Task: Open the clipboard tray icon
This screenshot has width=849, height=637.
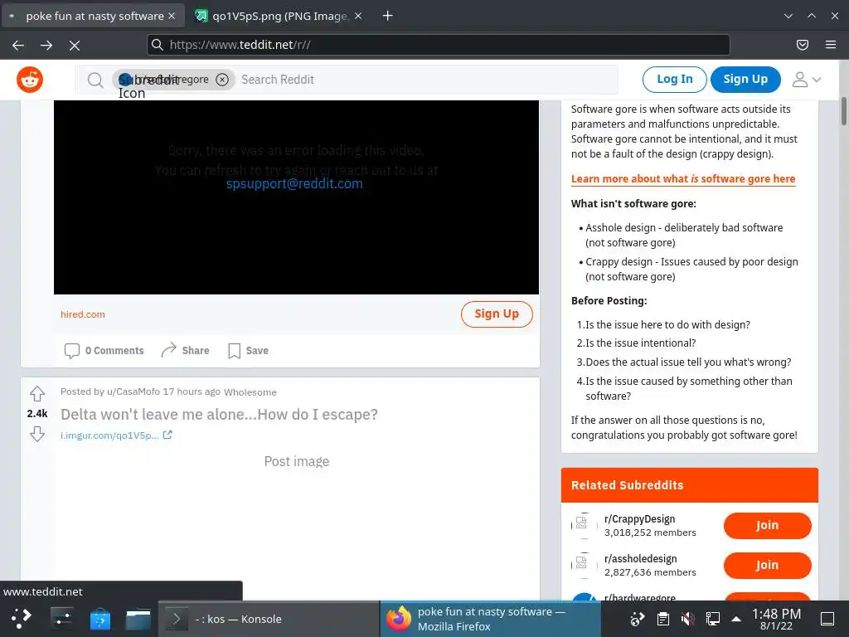Action: click(x=662, y=619)
